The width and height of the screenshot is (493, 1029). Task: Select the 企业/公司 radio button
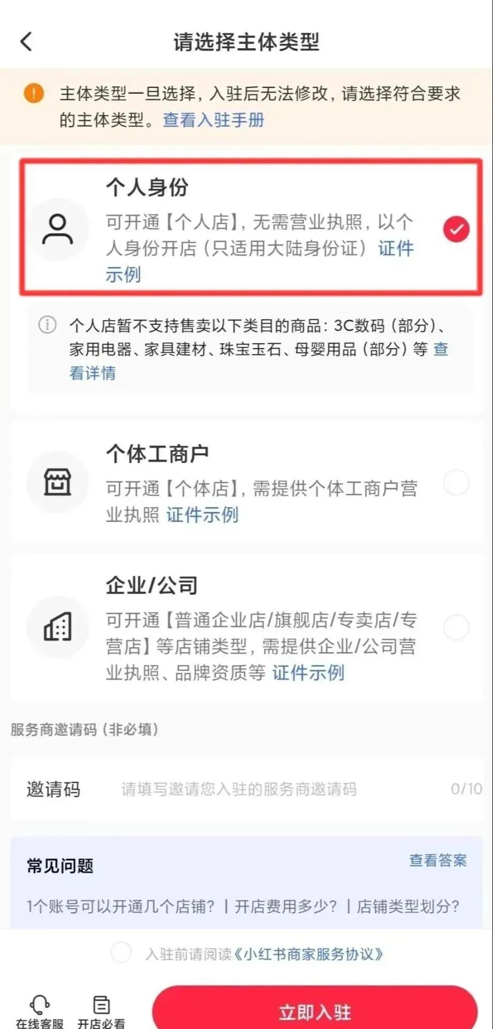point(456,627)
